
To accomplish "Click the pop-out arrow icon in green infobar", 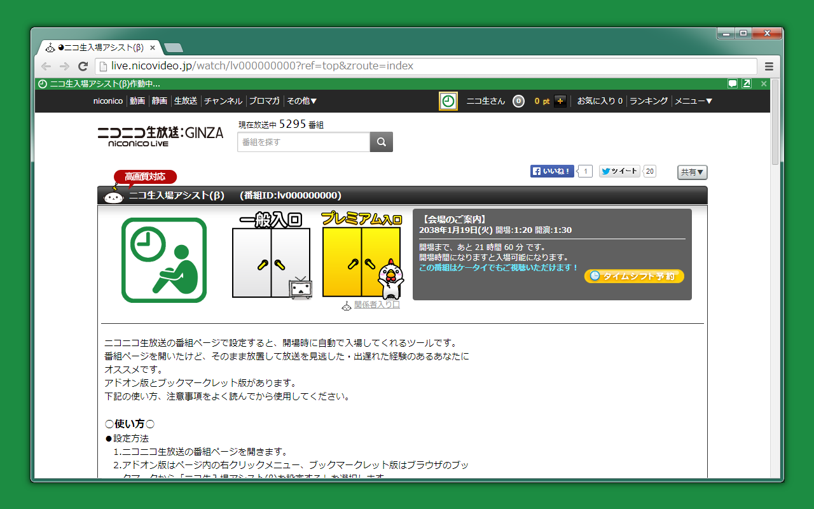I will tap(747, 83).
